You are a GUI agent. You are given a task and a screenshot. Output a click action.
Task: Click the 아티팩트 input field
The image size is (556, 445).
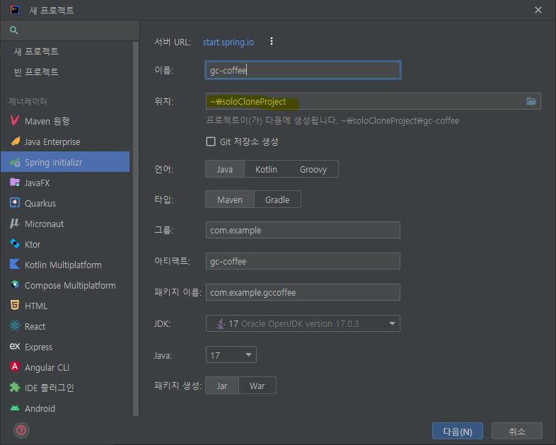coord(303,261)
